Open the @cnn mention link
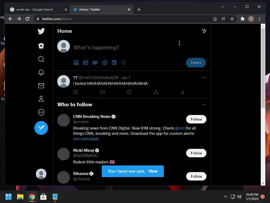 [180, 128]
